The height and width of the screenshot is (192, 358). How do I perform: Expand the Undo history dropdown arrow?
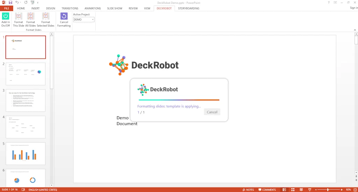pyautogui.click(x=20, y=2)
